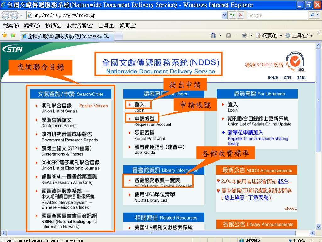This screenshot has width=322, height=242.
Task: Open the 工具(O) tools toolbar menu
Action: click(299, 36)
